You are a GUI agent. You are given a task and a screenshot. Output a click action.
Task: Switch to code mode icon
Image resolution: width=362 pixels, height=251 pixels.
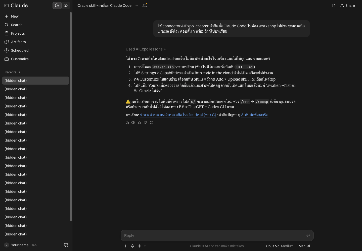pyautogui.click(x=66, y=6)
